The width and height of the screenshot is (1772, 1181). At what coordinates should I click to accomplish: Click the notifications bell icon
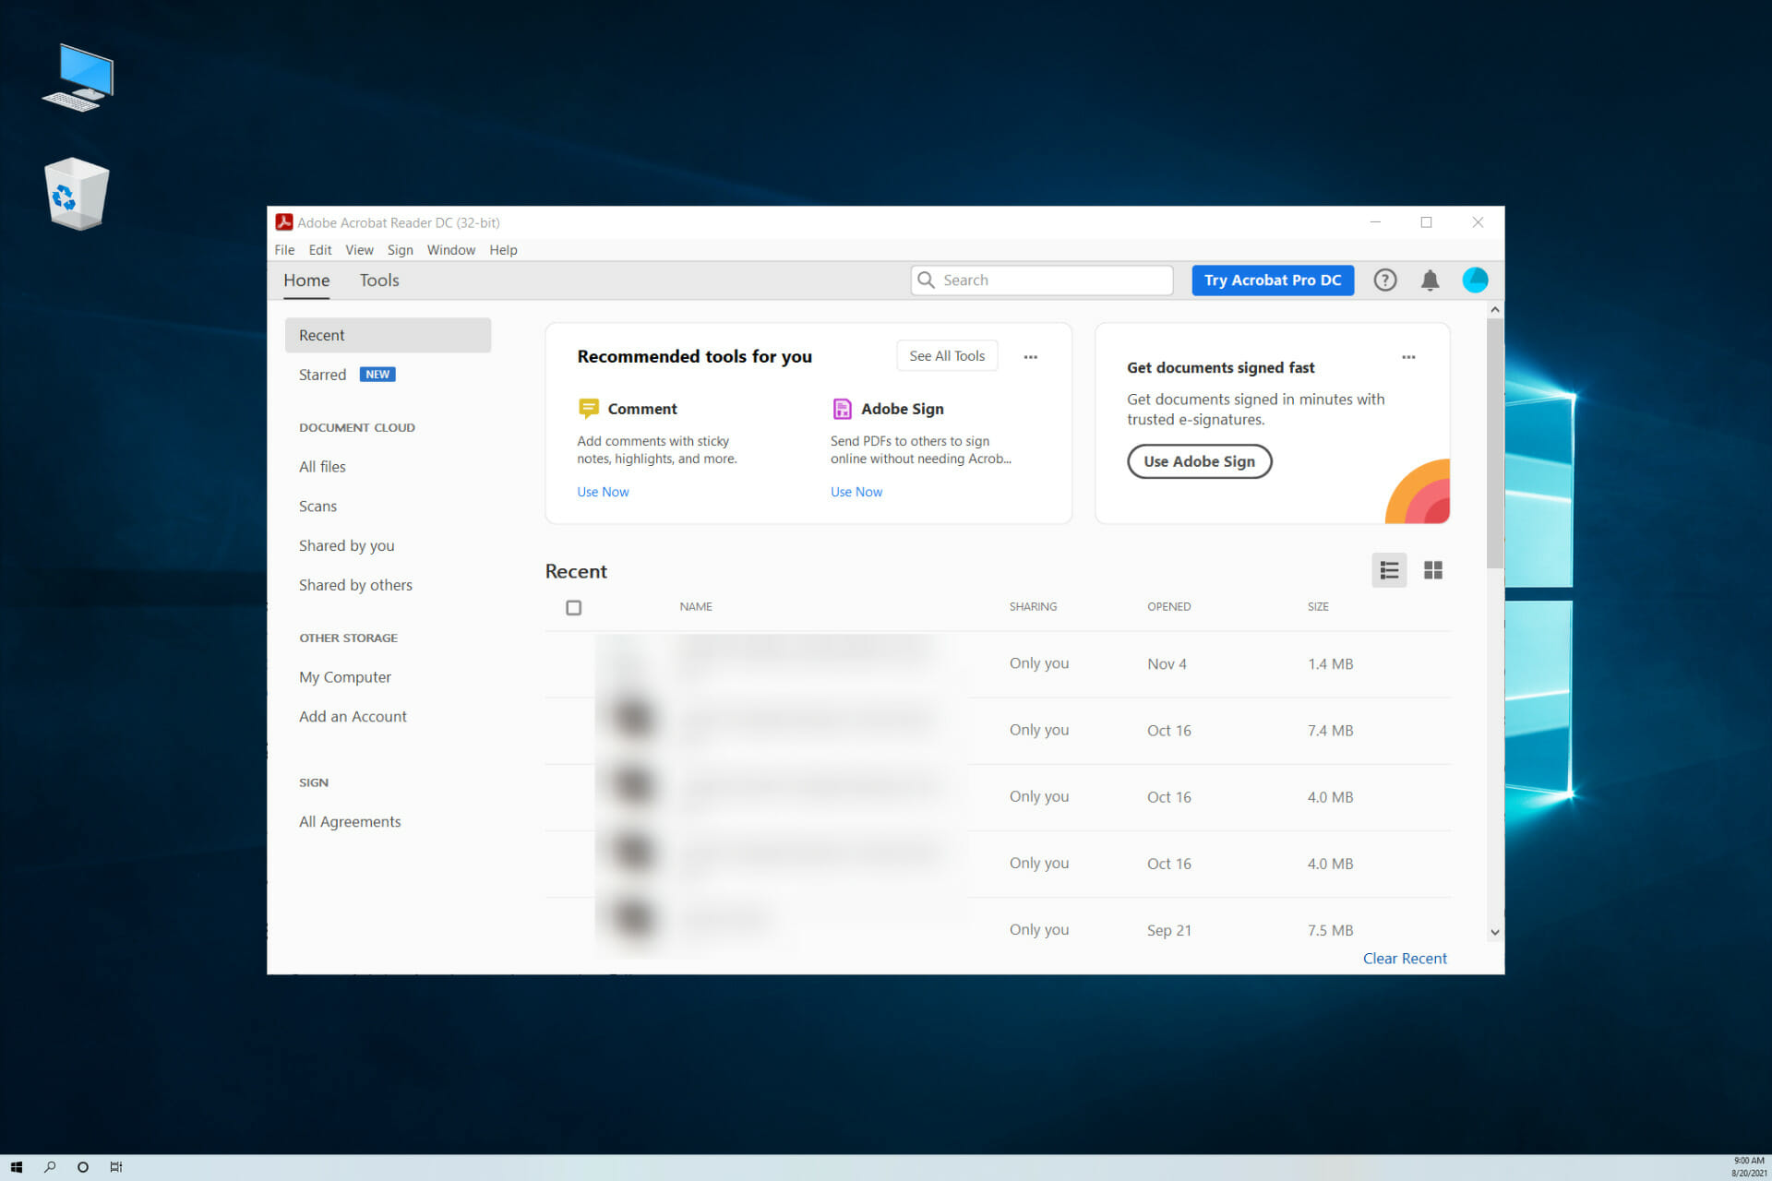1431,280
